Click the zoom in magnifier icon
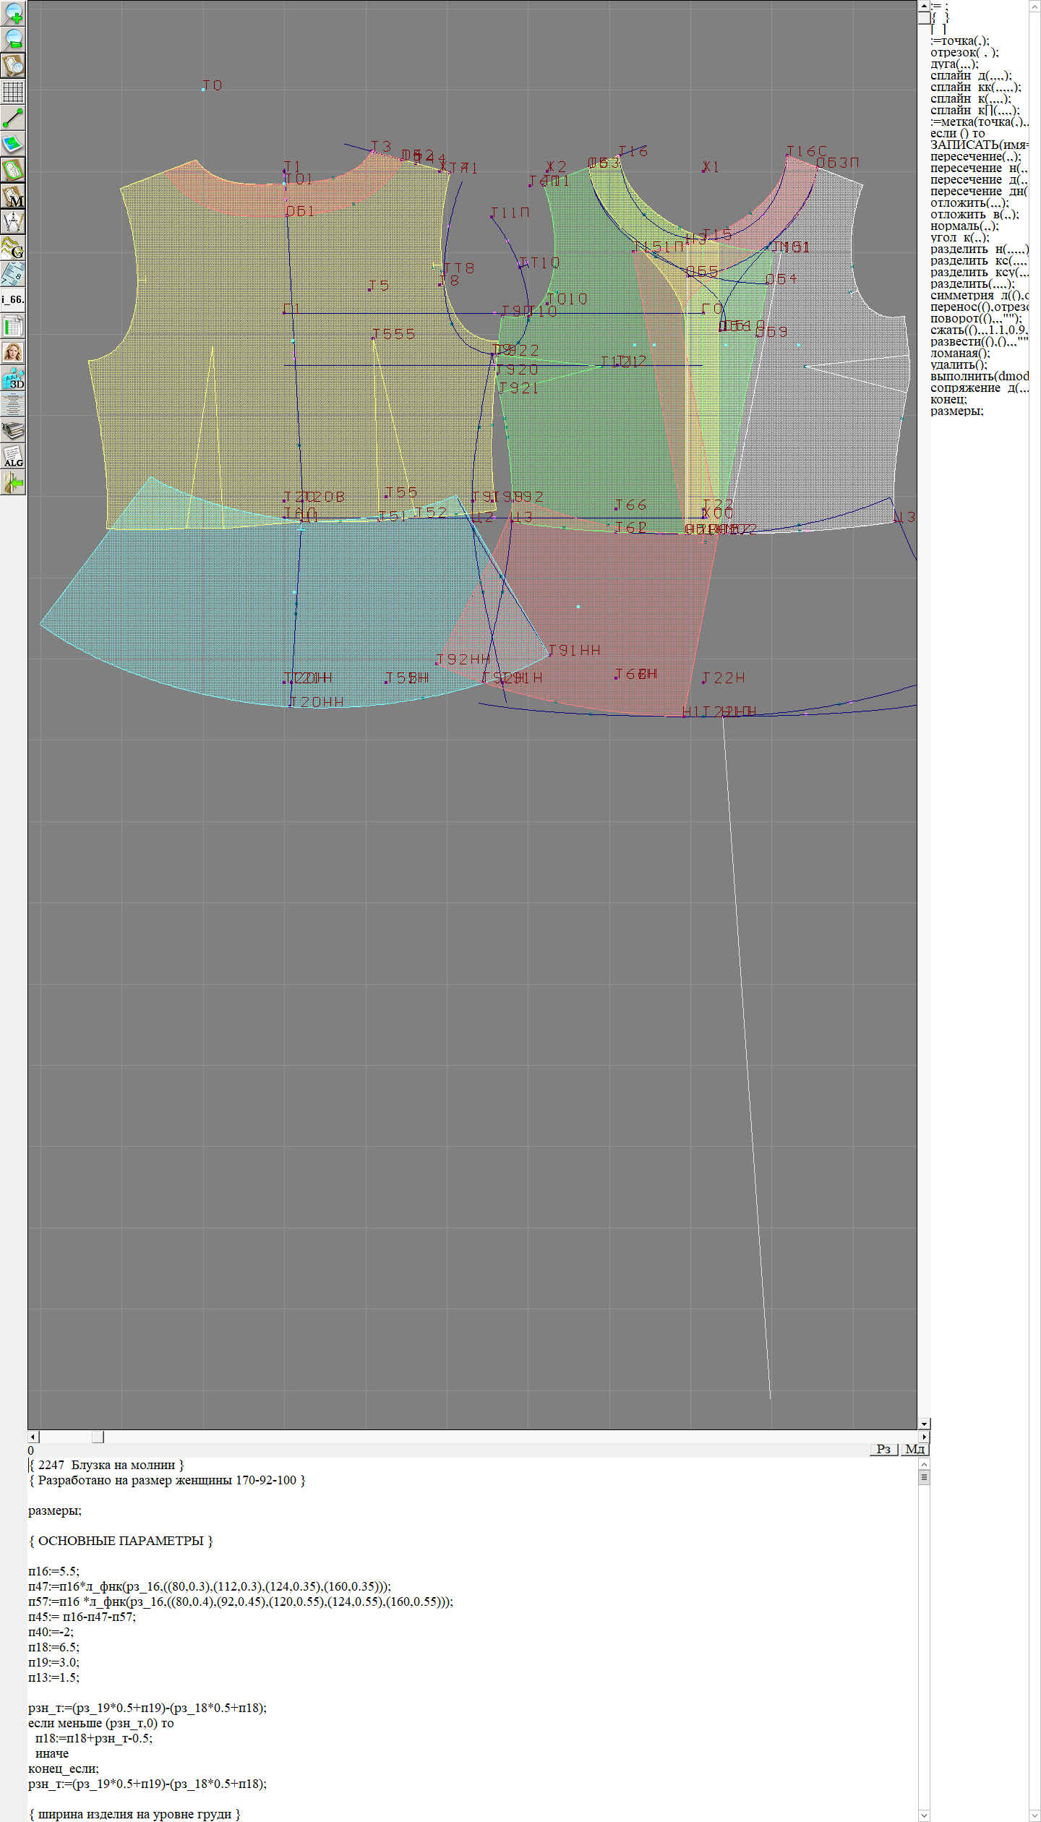Image resolution: width=1041 pixels, height=1822 pixels. (x=13, y=14)
